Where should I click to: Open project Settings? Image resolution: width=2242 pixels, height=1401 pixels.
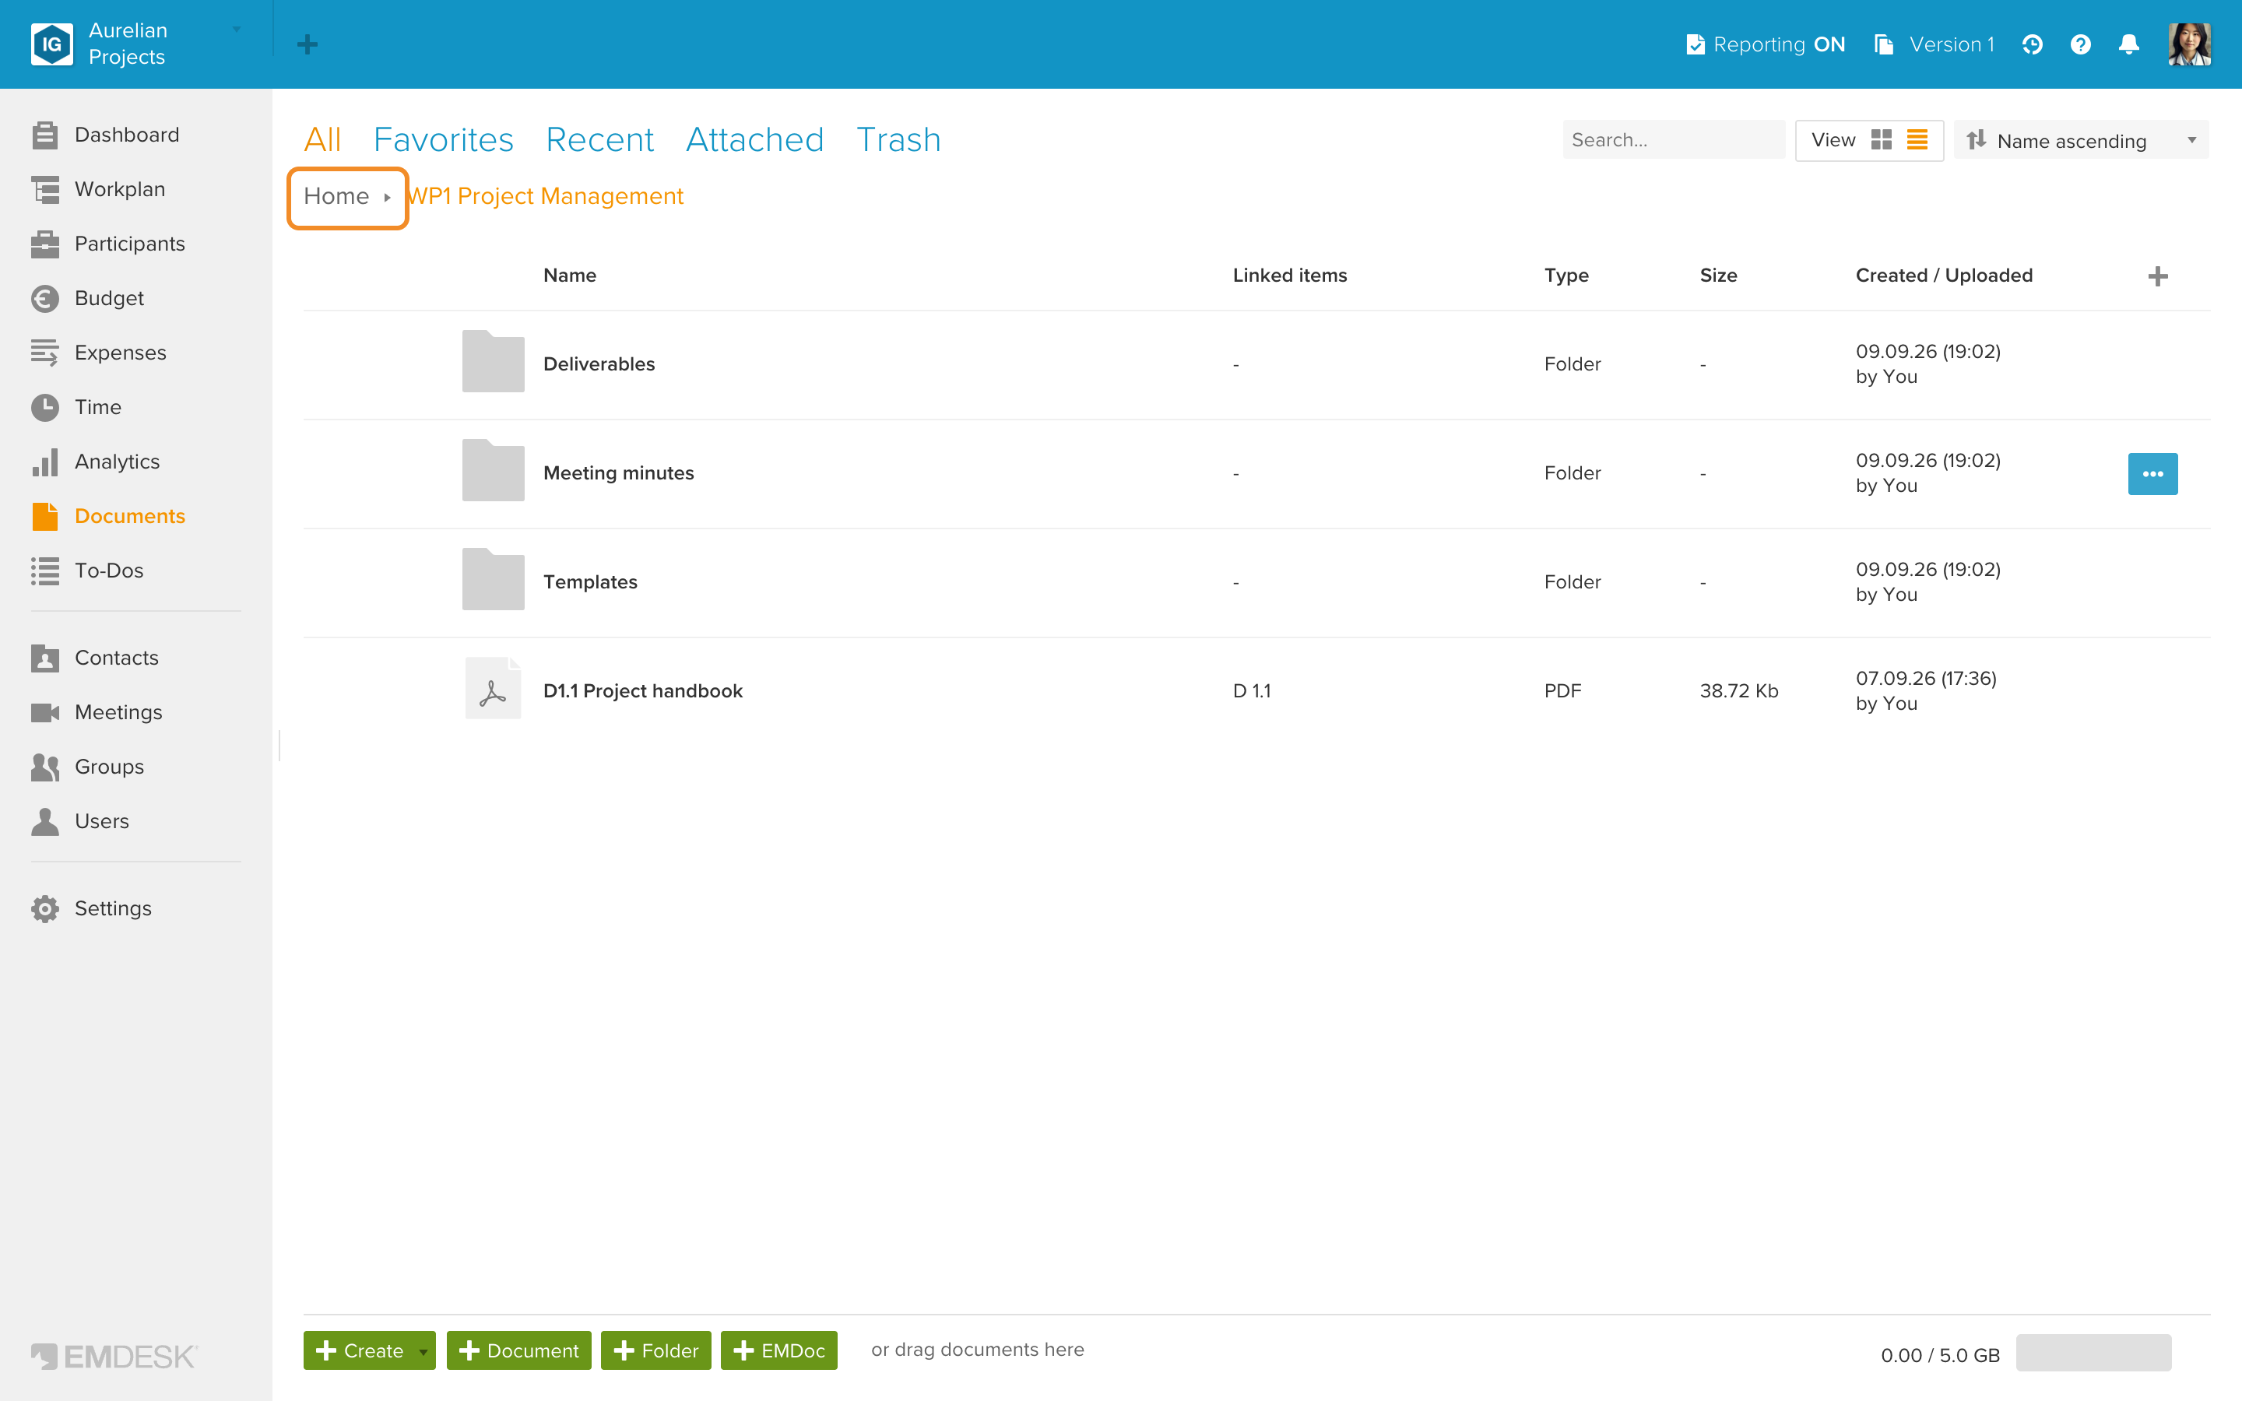[91, 908]
